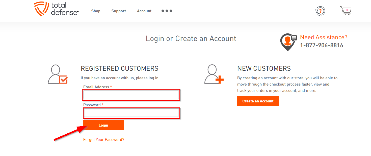Click the Need Assistance? orange text
Image resolution: width=371 pixels, height=156 pixels.
pyautogui.click(x=324, y=37)
